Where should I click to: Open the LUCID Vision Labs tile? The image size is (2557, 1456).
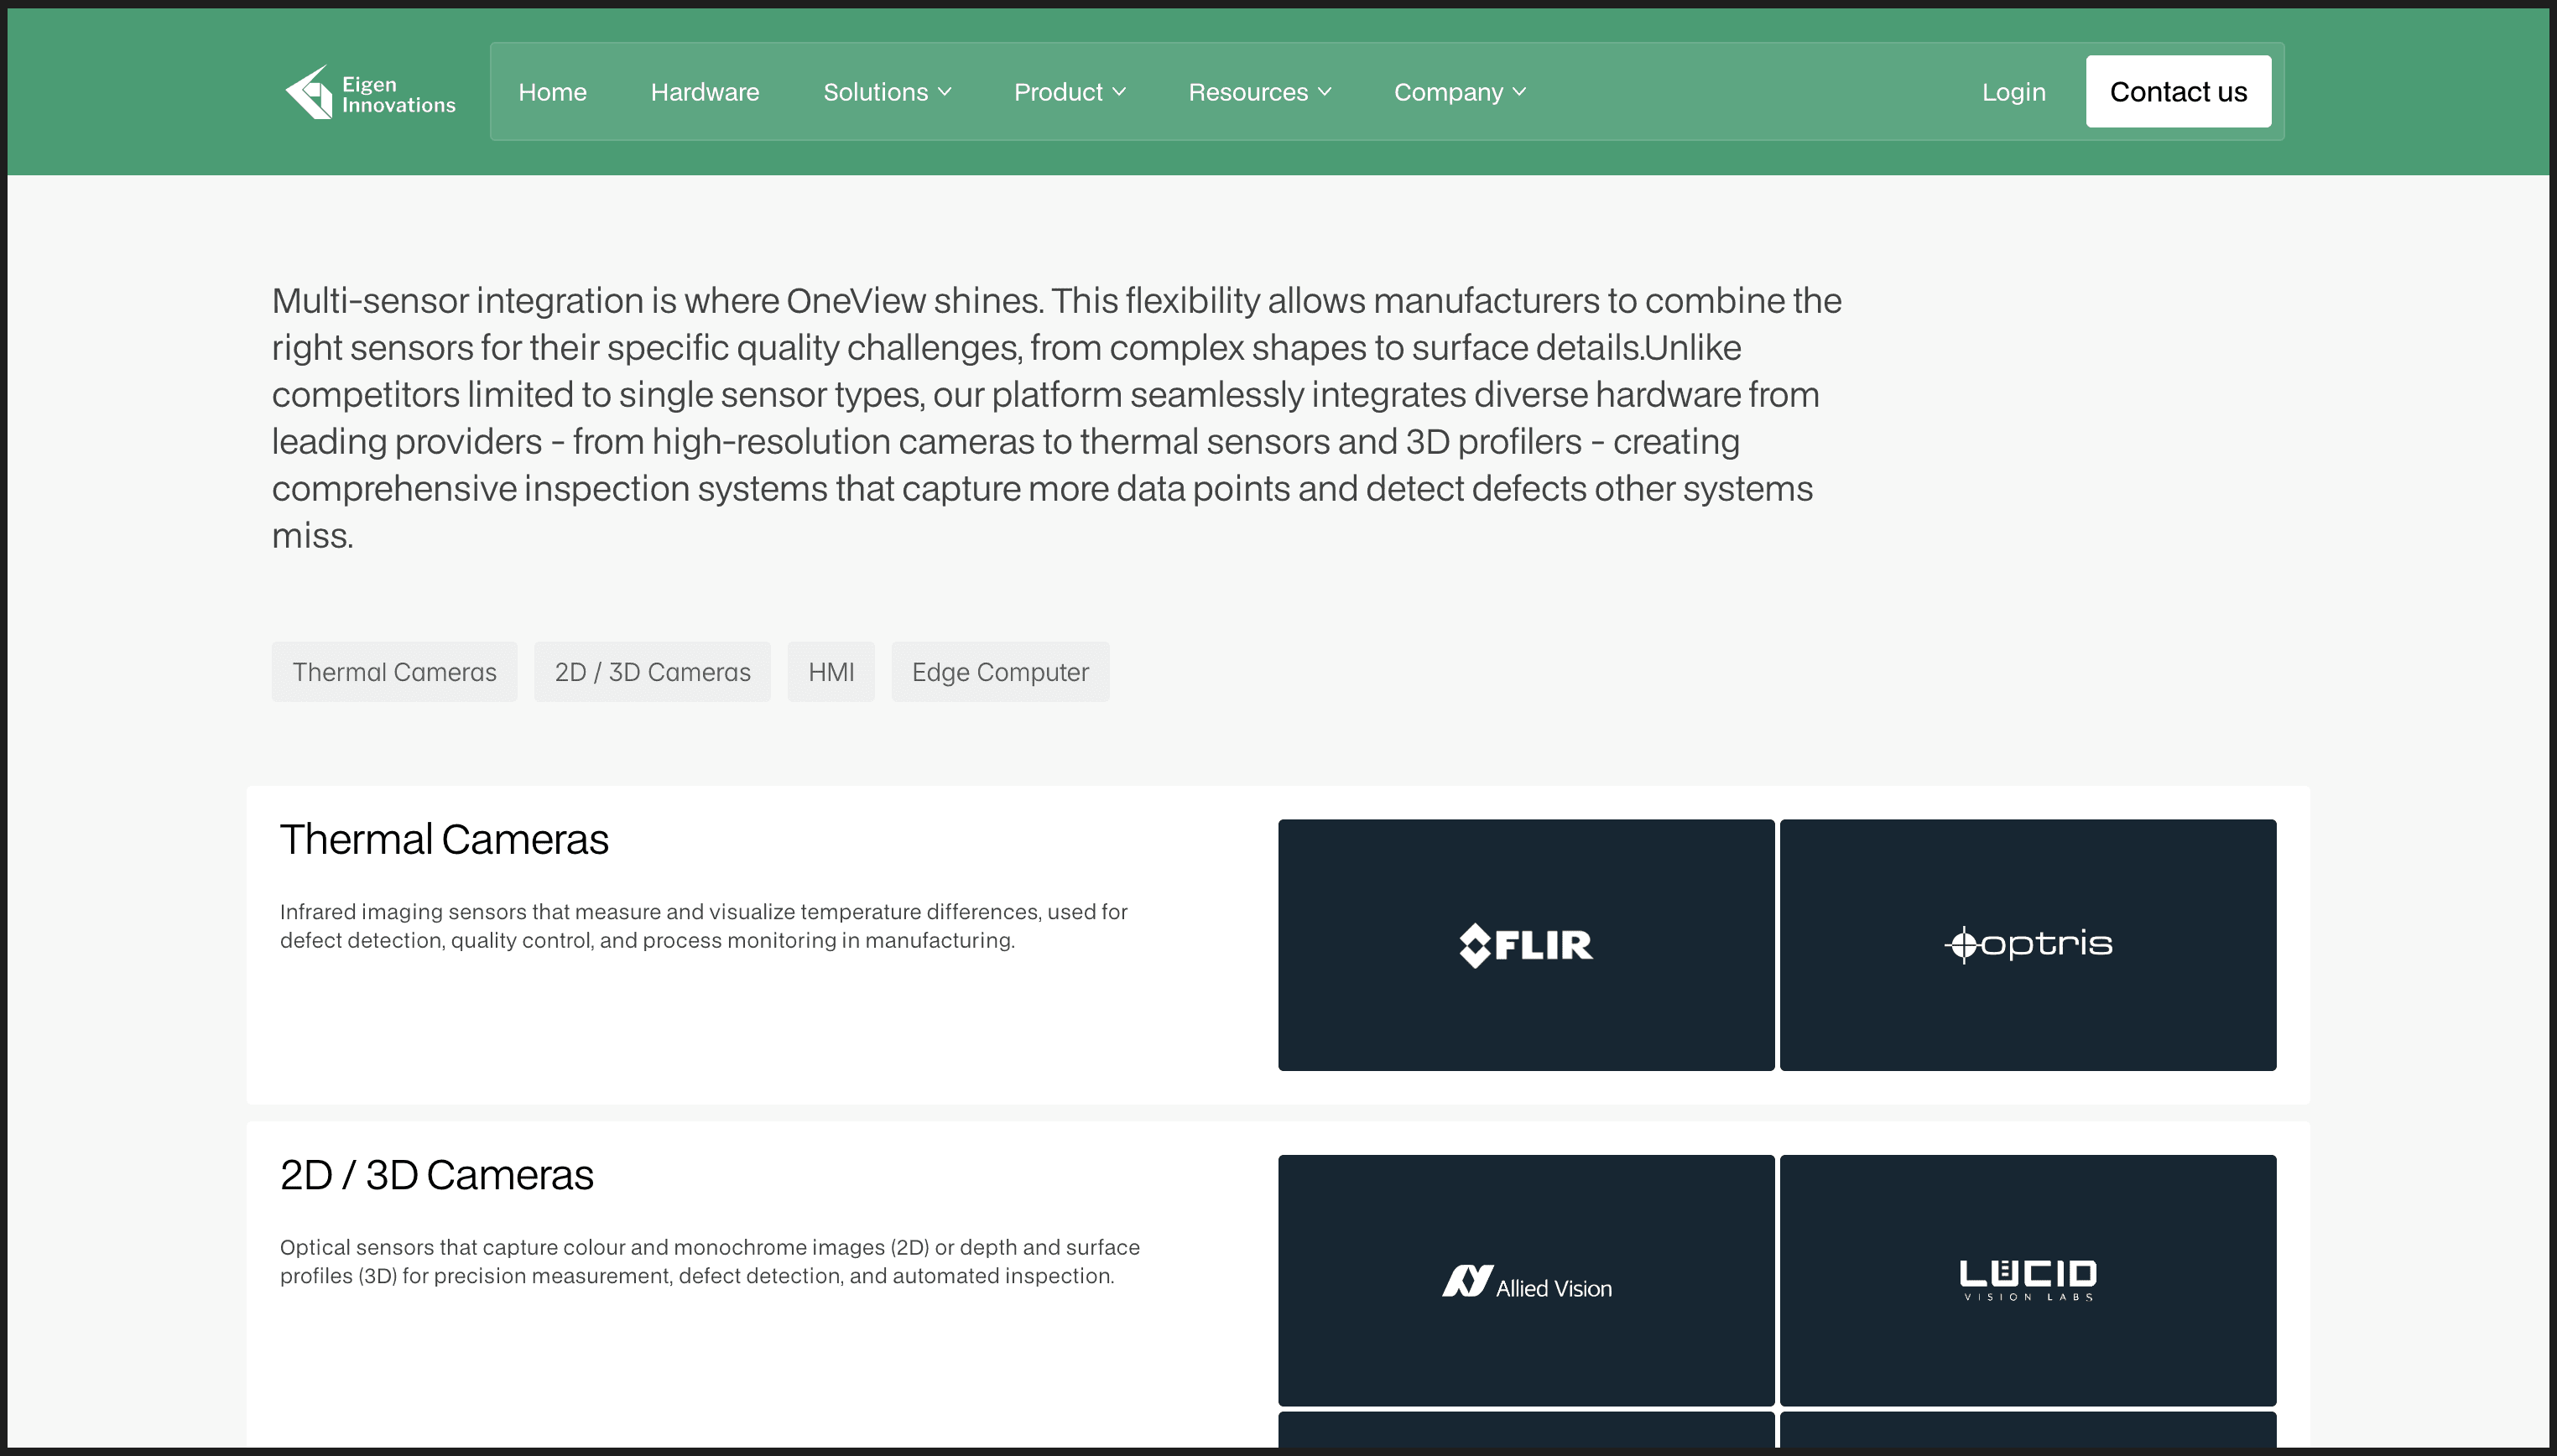[x=2027, y=1279]
